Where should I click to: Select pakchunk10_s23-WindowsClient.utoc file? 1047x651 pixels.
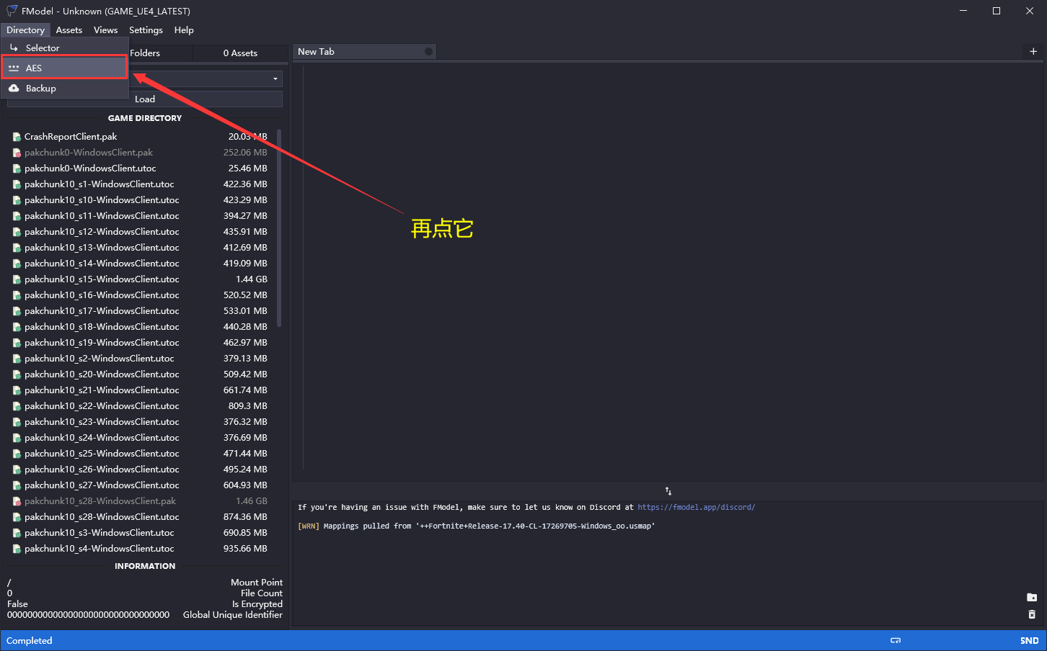pos(141,422)
